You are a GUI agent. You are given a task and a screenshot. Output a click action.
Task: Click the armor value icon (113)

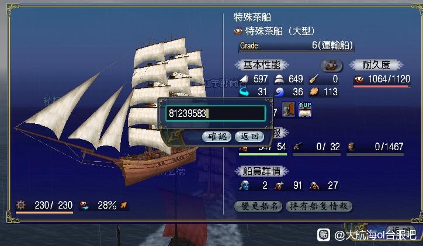pyautogui.click(x=314, y=92)
